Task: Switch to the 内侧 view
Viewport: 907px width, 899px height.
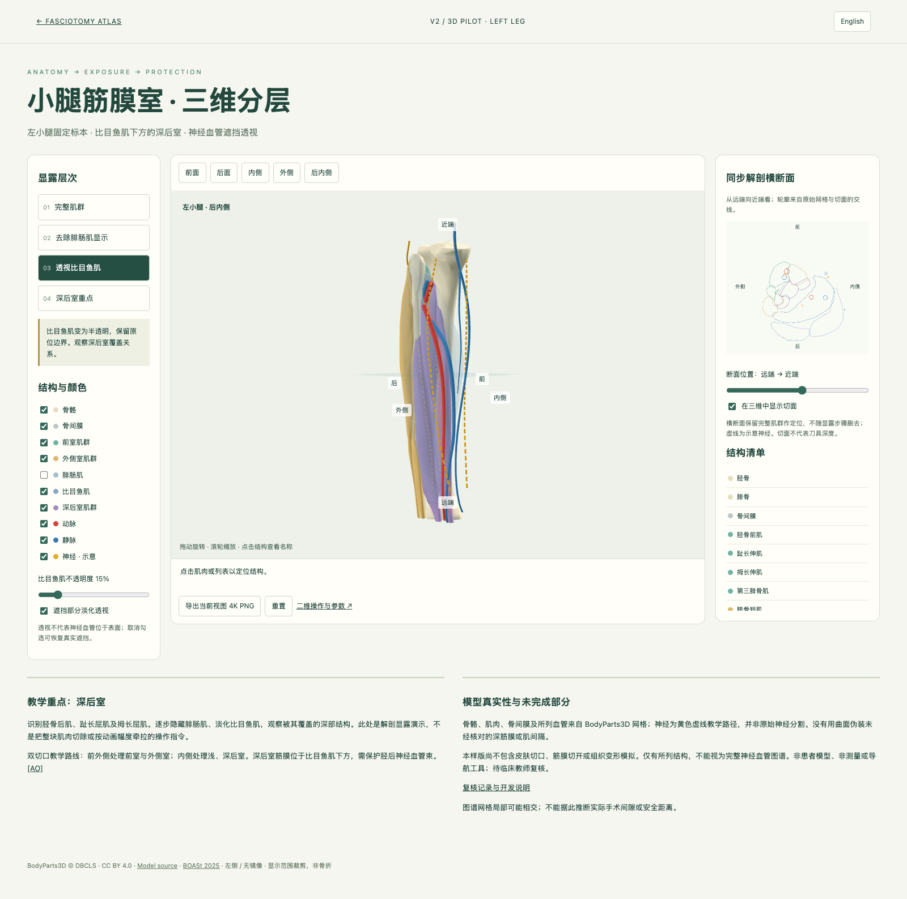Action: [x=255, y=173]
